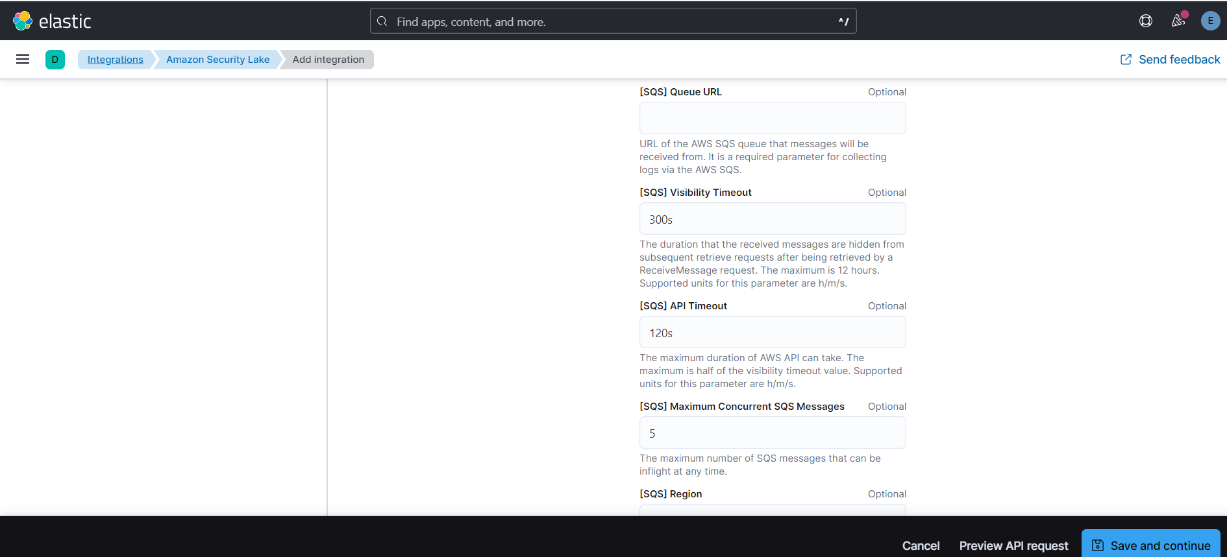The height and width of the screenshot is (557, 1227).
Task: Open the newsfeed notifications icon
Action: [x=1178, y=21]
